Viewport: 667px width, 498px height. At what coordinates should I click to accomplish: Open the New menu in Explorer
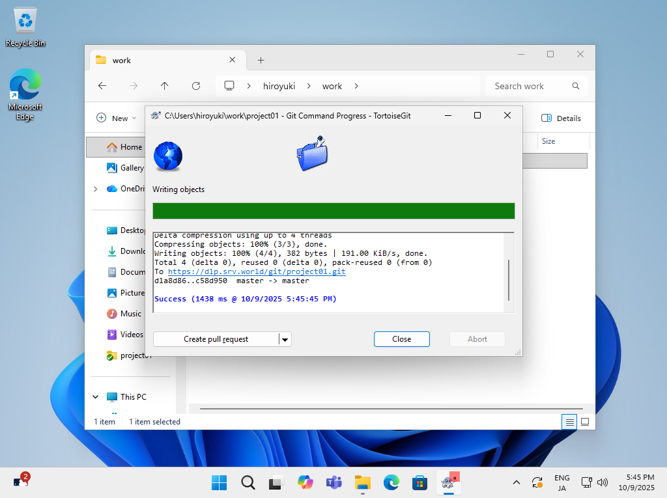click(x=117, y=118)
